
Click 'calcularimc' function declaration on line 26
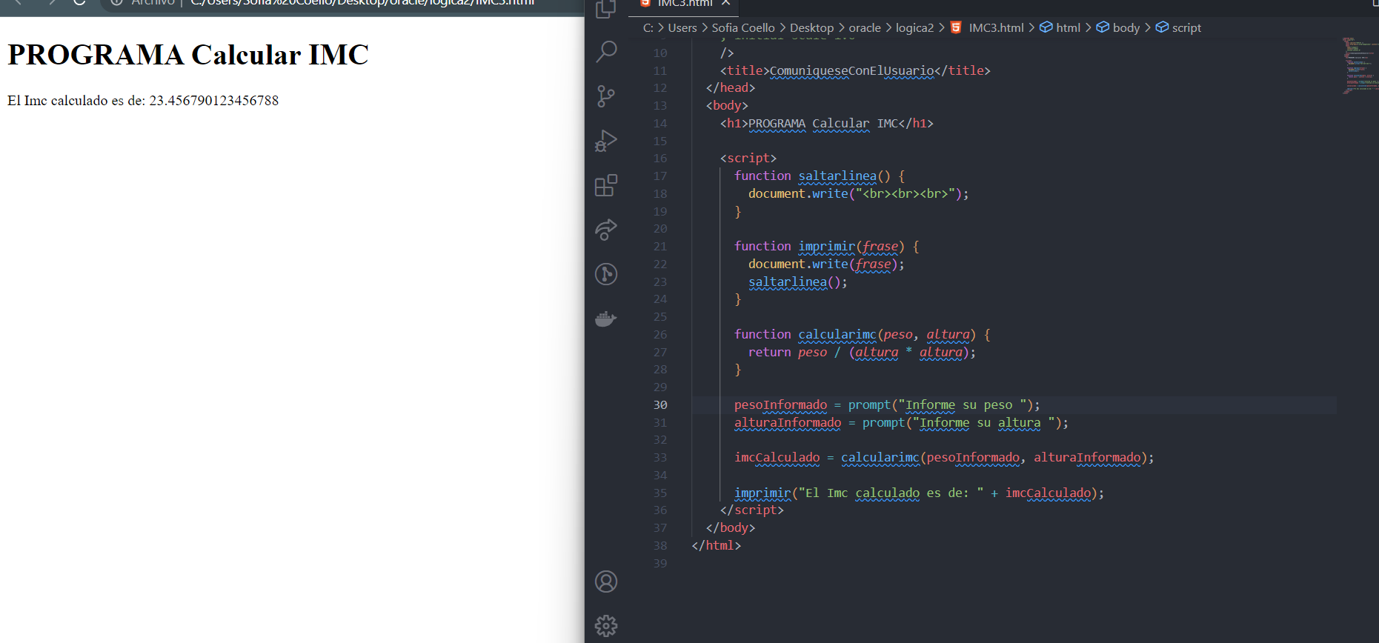coord(837,334)
